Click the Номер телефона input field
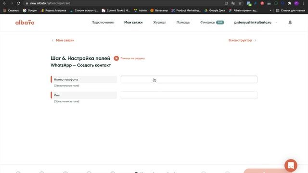This screenshot has height=173, width=308. (189, 79)
